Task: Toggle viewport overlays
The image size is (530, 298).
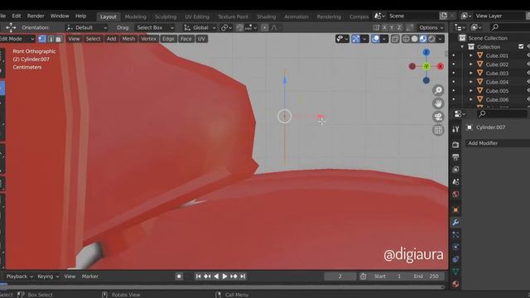Action: [x=375, y=39]
